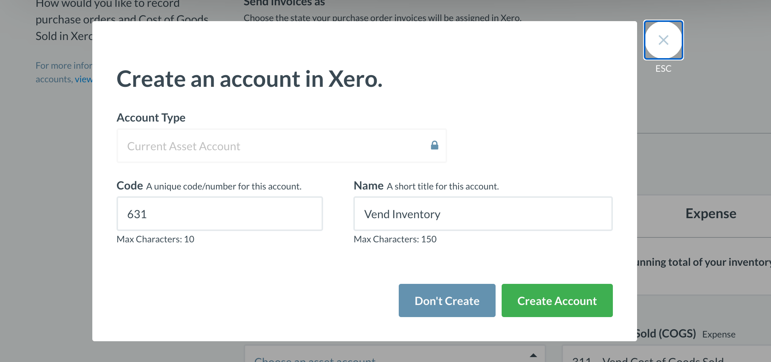Image resolution: width=771 pixels, height=362 pixels.
Task: Click the Expense column header
Action: coord(710,214)
